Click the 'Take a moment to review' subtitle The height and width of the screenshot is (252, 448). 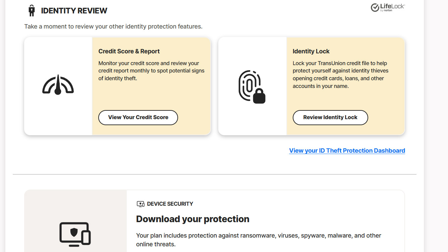click(x=113, y=27)
